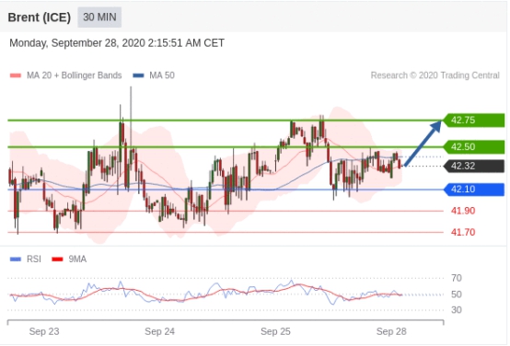The height and width of the screenshot is (346, 510).
Task: Click the 42.50 resistance price tag
Action: coord(474,147)
